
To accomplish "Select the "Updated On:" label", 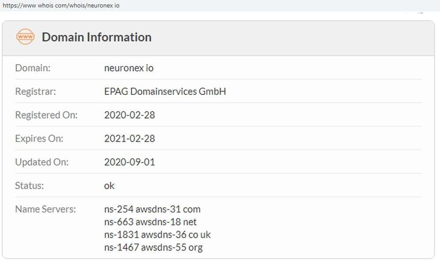I will [x=42, y=162].
